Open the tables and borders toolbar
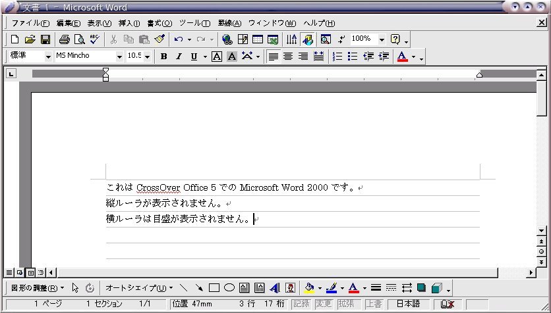This screenshot has height=313, width=551. (243, 39)
